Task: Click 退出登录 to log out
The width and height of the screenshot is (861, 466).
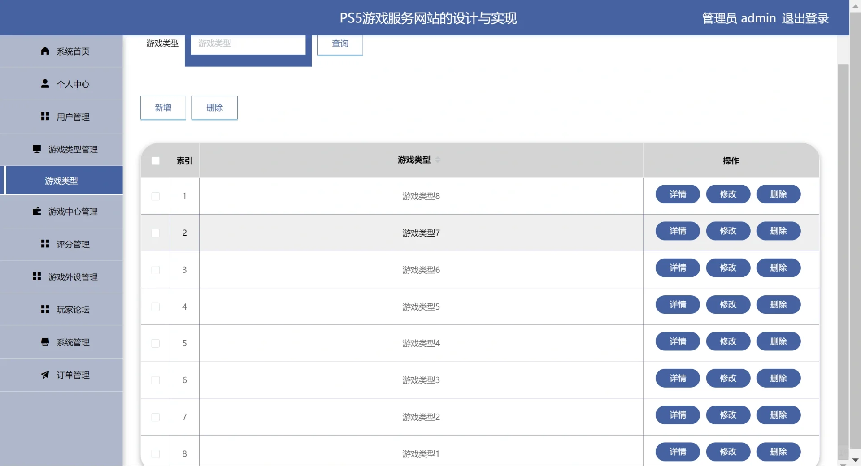Action: tap(805, 18)
